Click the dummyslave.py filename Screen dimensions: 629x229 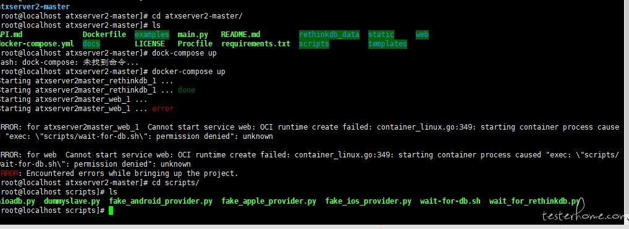[72, 201]
